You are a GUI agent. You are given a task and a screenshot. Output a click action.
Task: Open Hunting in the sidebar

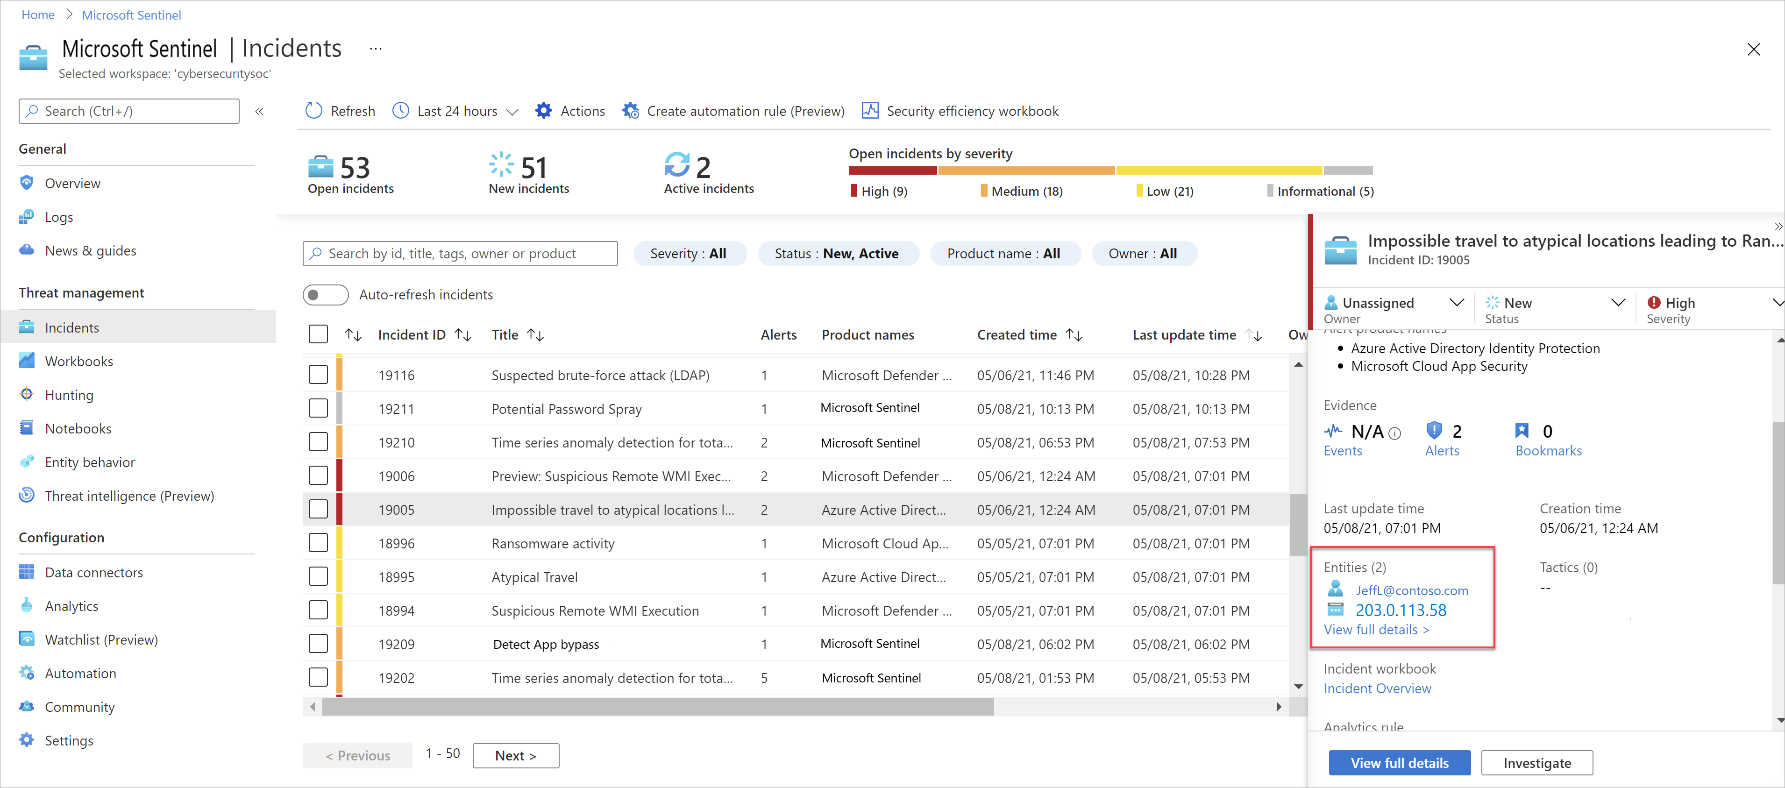[x=69, y=395]
